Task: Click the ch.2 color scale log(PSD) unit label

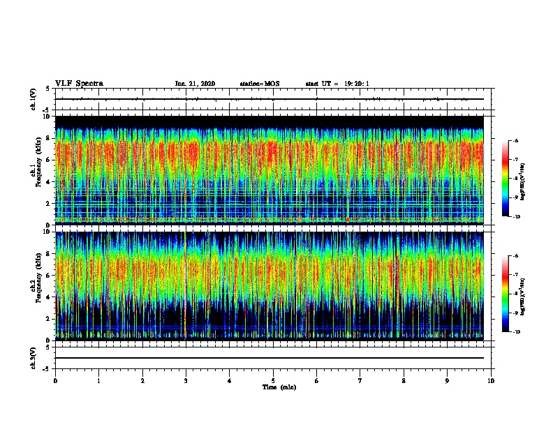Action: point(522,297)
